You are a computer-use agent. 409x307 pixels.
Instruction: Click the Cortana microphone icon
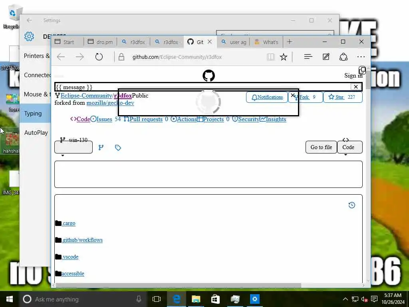tap(139, 299)
